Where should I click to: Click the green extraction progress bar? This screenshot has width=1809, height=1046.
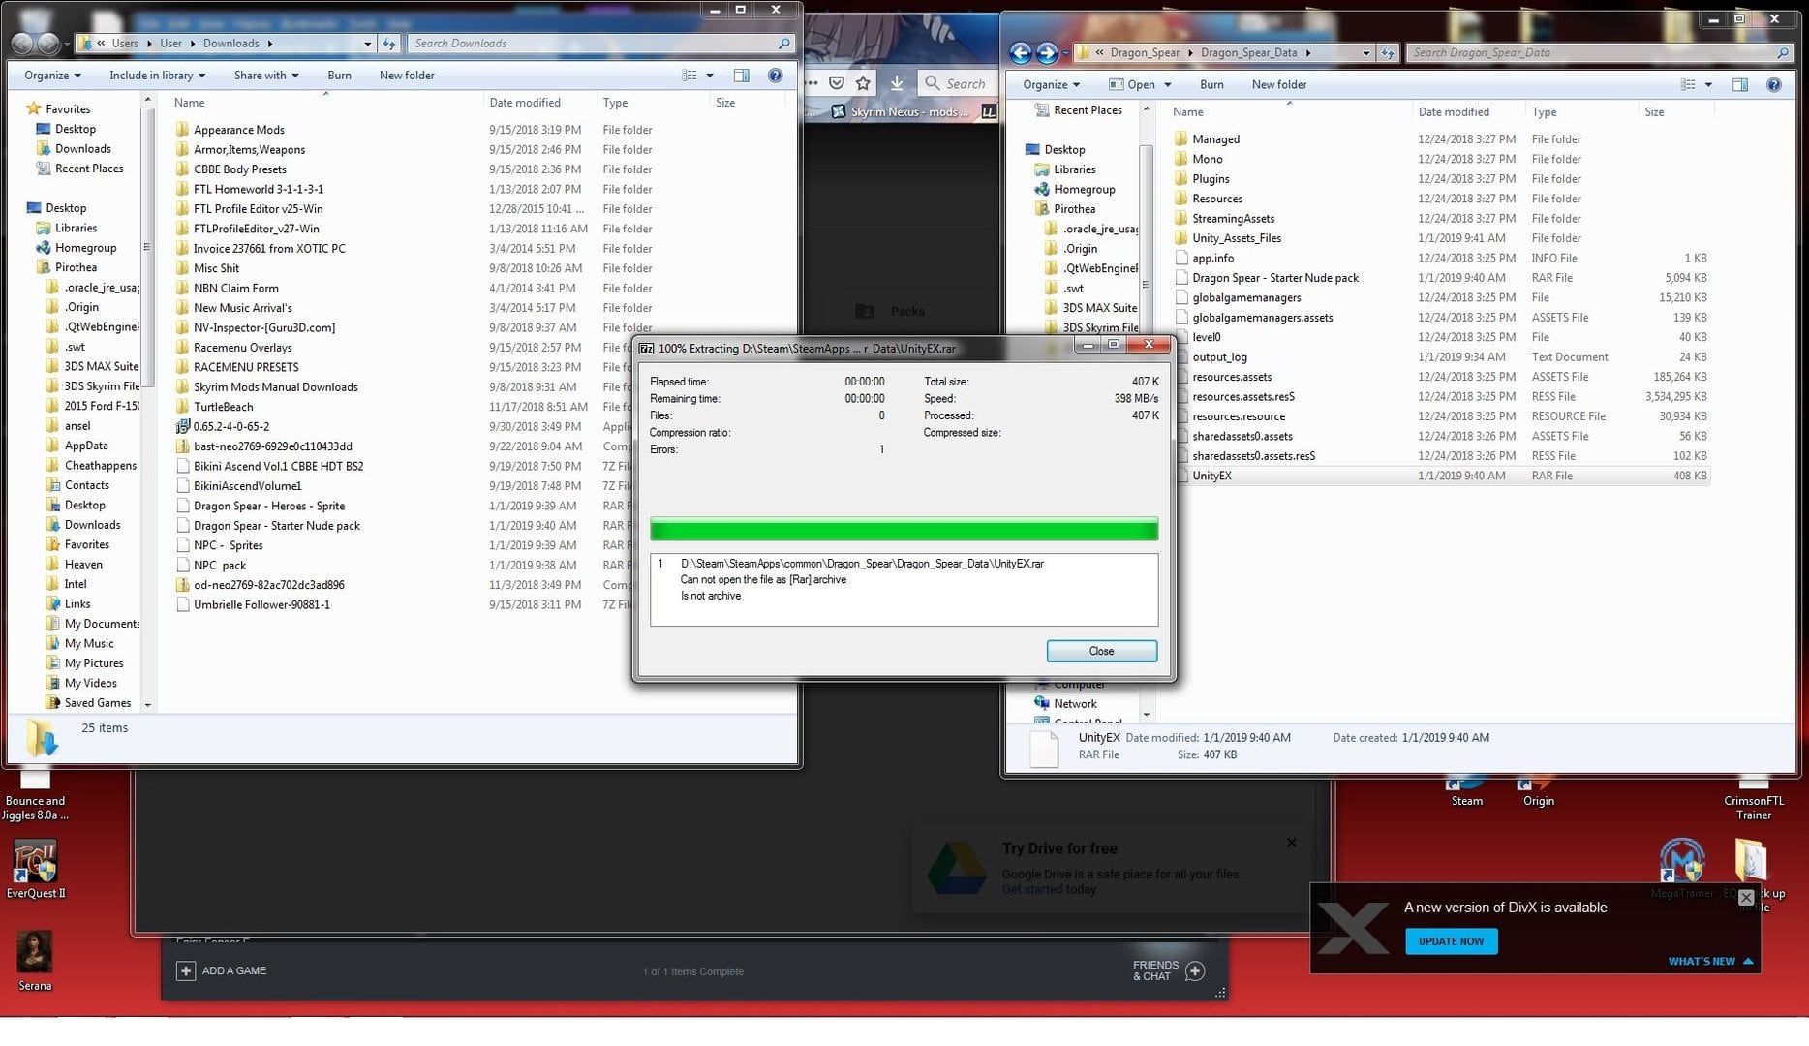904,529
